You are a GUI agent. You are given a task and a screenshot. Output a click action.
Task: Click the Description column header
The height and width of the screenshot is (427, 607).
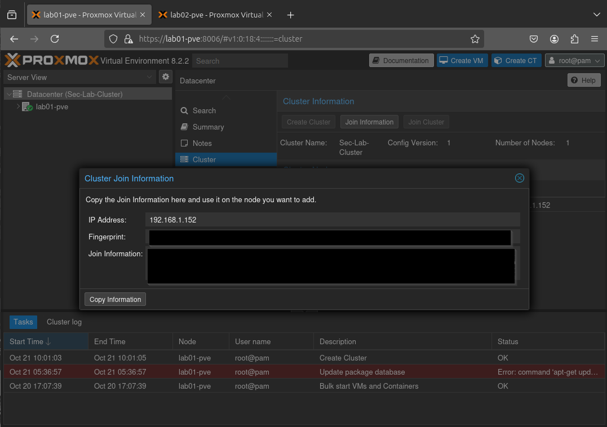point(402,341)
